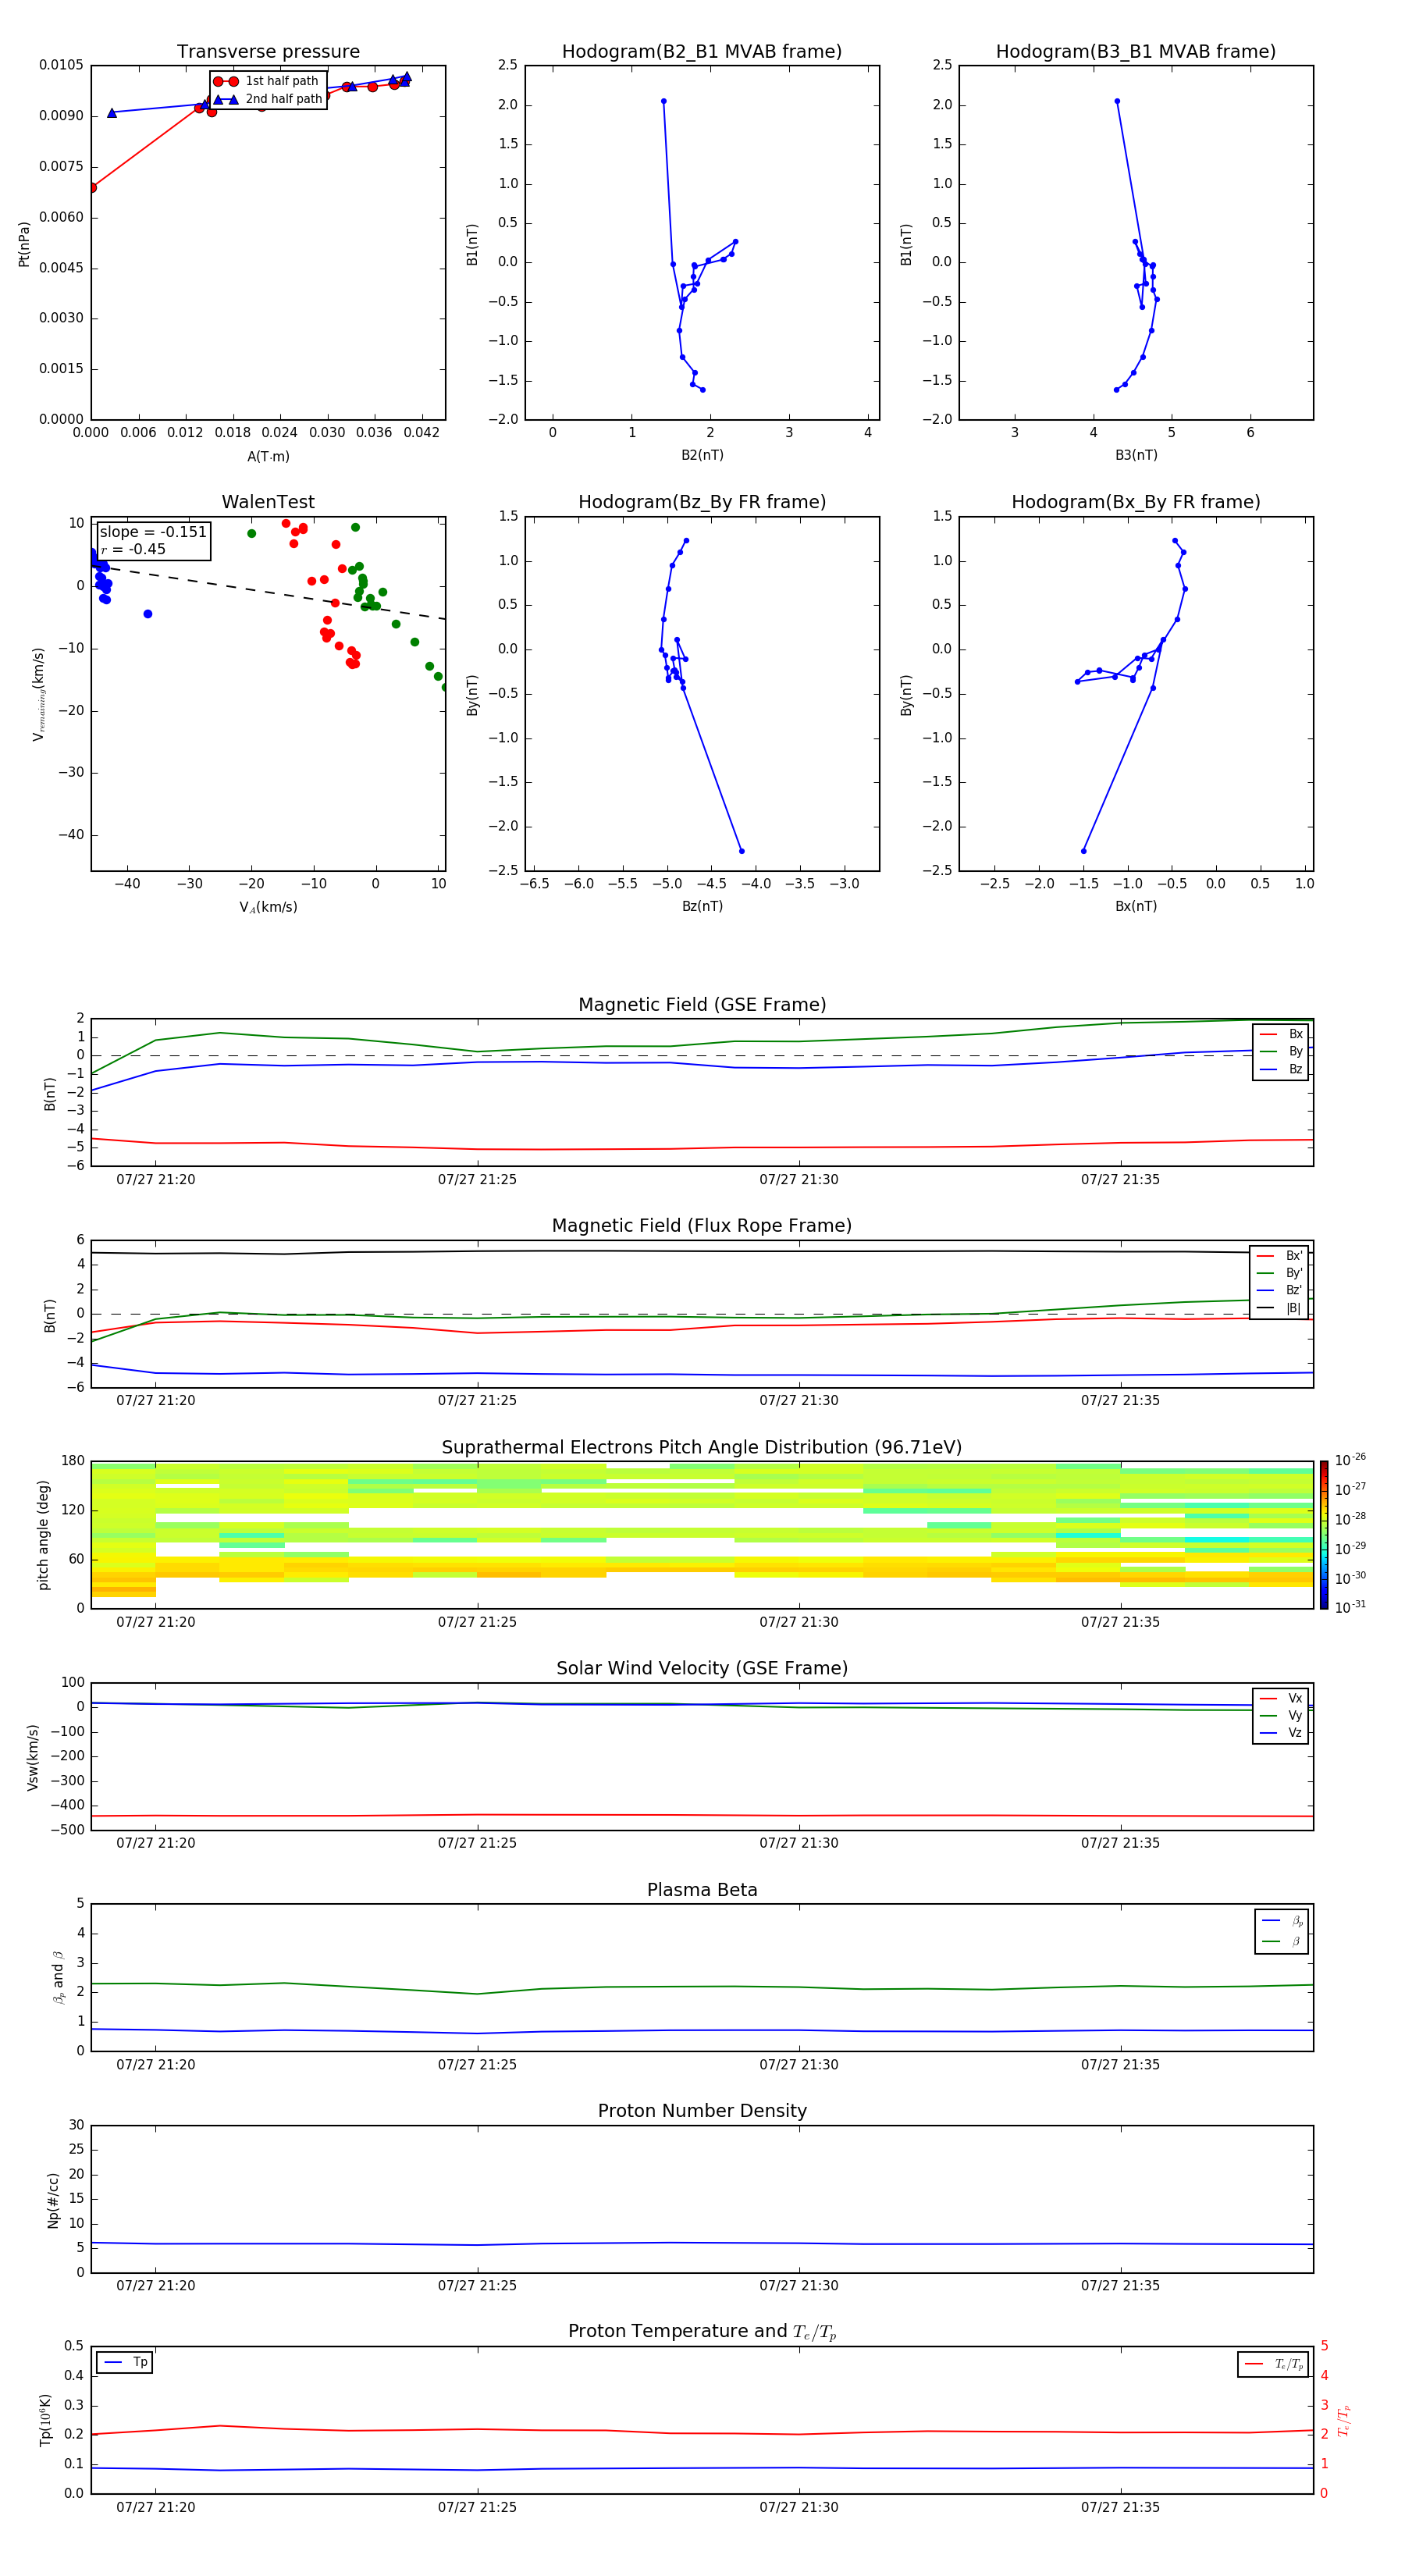Click the "Hodogram(Bz_By FR frame)" title
This screenshot has height=2576, width=1405.
(702, 502)
